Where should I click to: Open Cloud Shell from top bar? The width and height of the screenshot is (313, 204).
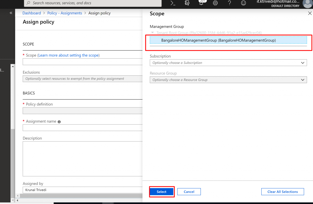[x=173, y=3]
